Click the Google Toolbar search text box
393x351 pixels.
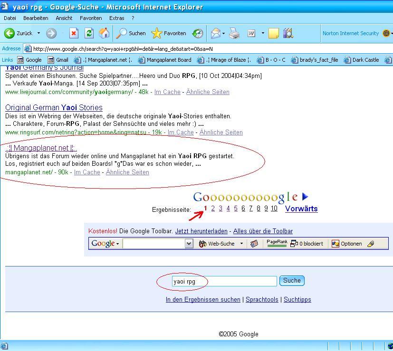point(154,244)
